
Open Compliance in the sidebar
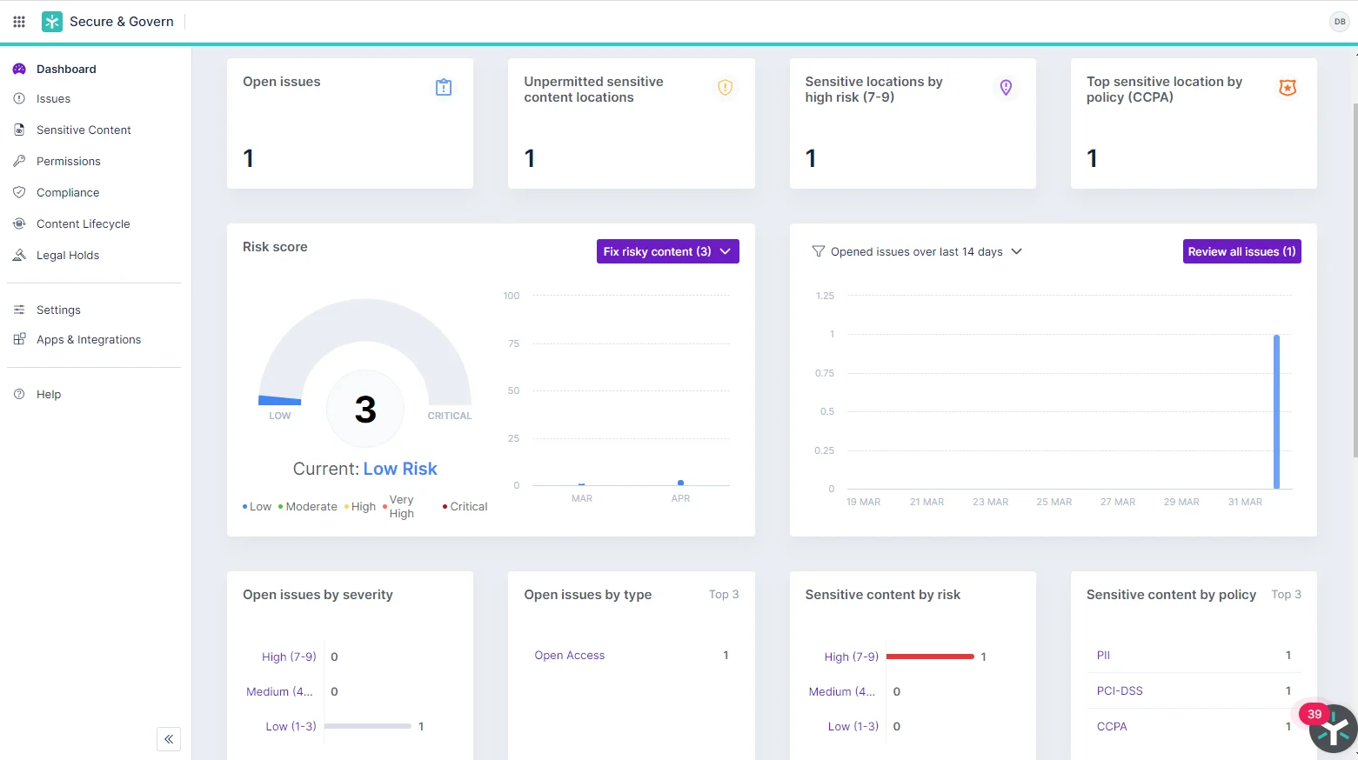pyautogui.click(x=68, y=192)
